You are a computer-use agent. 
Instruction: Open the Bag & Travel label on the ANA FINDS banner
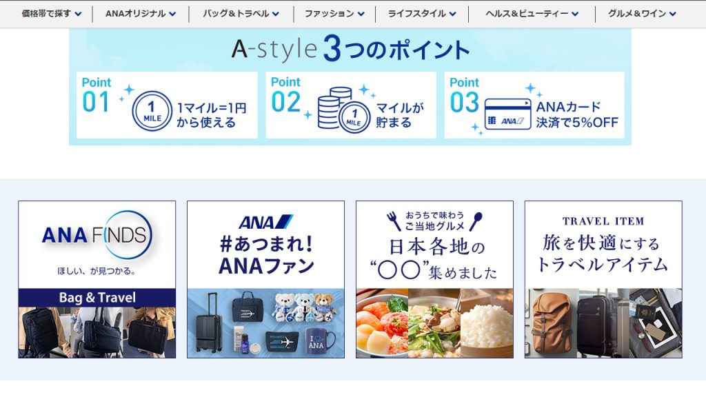[97, 298]
